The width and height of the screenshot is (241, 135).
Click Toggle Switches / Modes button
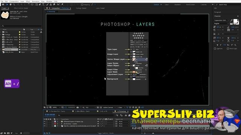[106, 133]
